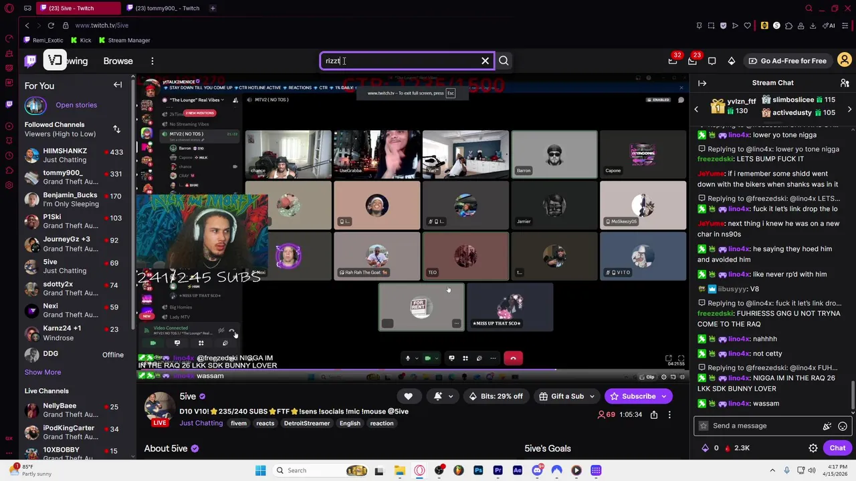This screenshot has height=481, width=856.
Task: Open the Stream Manager bookmark
Action: pos(124,40)
